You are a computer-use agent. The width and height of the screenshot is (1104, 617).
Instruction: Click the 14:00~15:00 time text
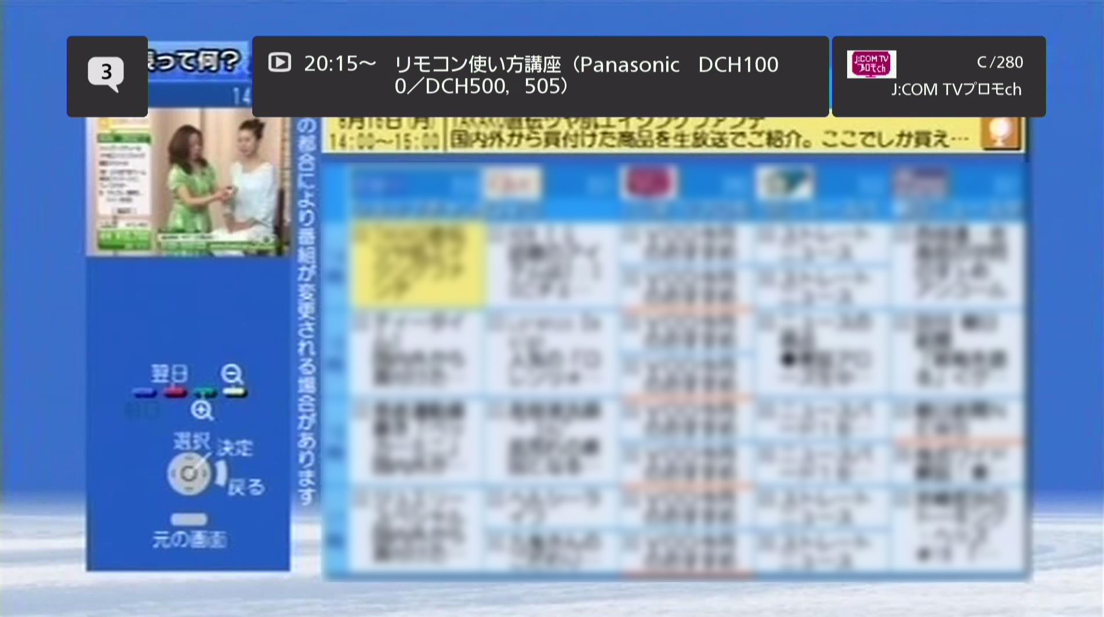[x=383, y=141]
